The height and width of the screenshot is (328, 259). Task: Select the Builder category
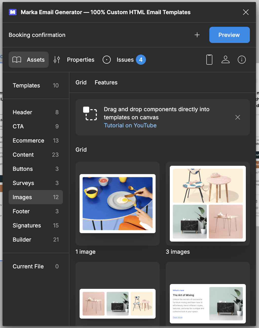[36, 240]
